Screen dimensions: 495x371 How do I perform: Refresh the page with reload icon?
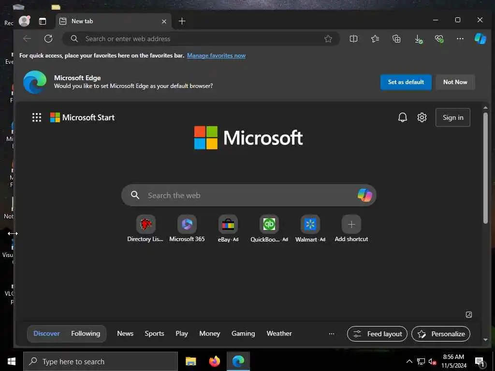(x=48, y=39)
